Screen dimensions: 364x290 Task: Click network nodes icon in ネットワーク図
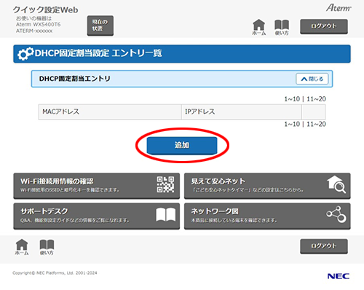[336, 214]
